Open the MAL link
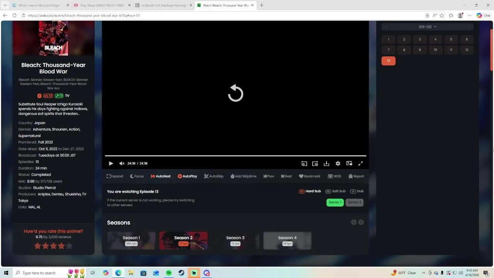Screen dimensions: 494x278 point(32,207)
